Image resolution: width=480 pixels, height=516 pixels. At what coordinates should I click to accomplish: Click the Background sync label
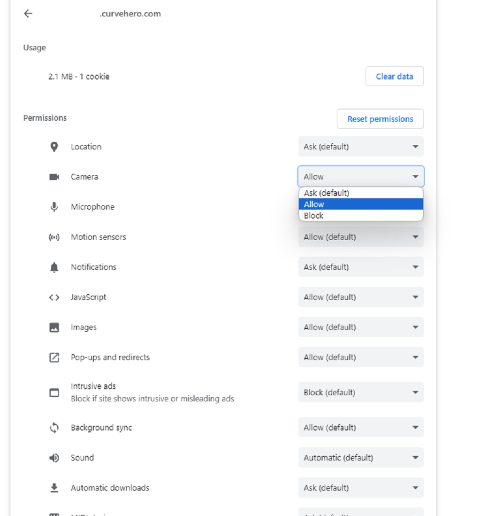[x=101, y=428]
